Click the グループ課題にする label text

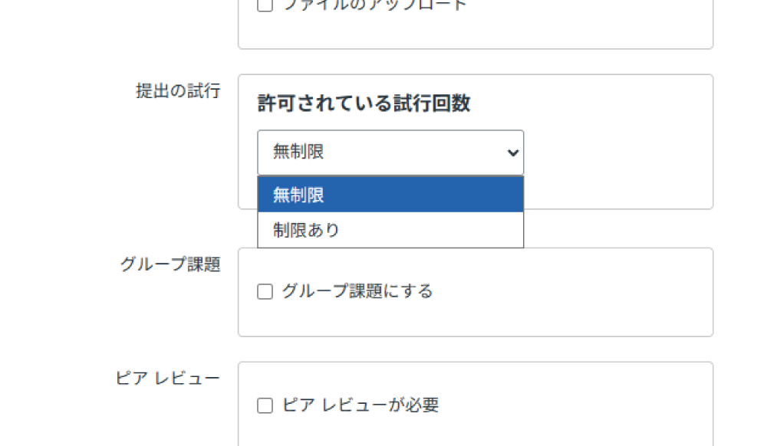pyautogui.click(x=357, y=291)
